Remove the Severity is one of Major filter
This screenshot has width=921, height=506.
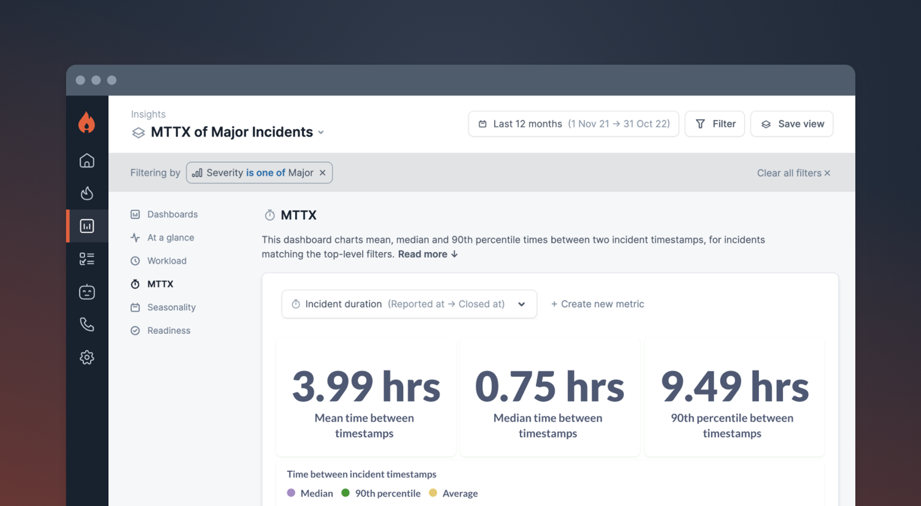click(322, 173)
